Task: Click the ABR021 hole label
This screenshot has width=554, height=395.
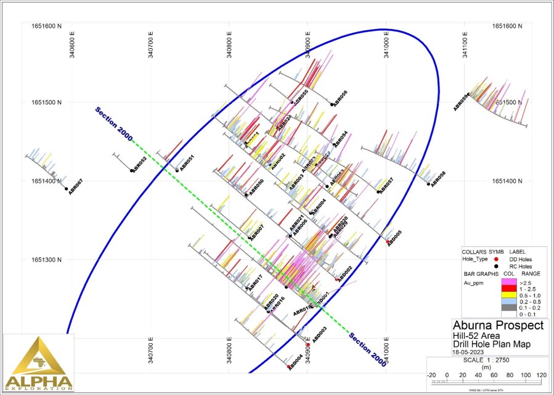Action: (297, 223)
